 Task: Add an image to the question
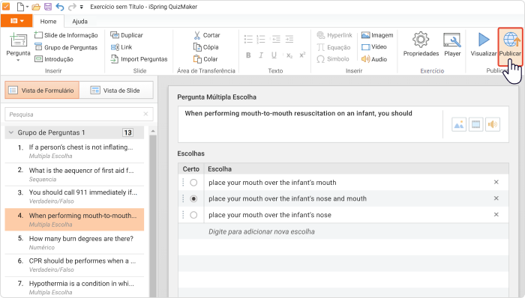click(x=459, y=124)
